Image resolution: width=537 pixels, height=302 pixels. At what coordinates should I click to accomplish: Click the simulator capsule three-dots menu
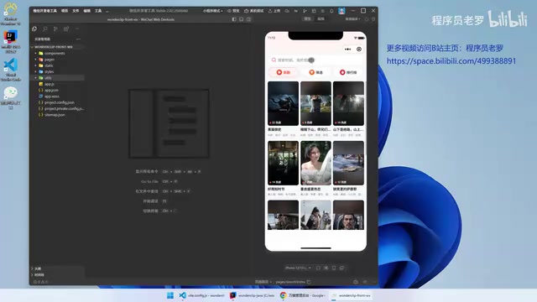347,49
